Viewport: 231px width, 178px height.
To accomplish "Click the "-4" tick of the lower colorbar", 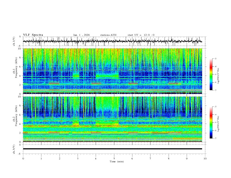I will [x=215, y=115].
